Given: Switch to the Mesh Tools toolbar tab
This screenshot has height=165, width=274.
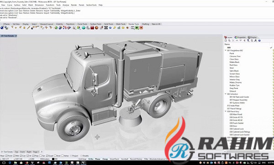Looking at the screenshot, I should coord(121,24).
